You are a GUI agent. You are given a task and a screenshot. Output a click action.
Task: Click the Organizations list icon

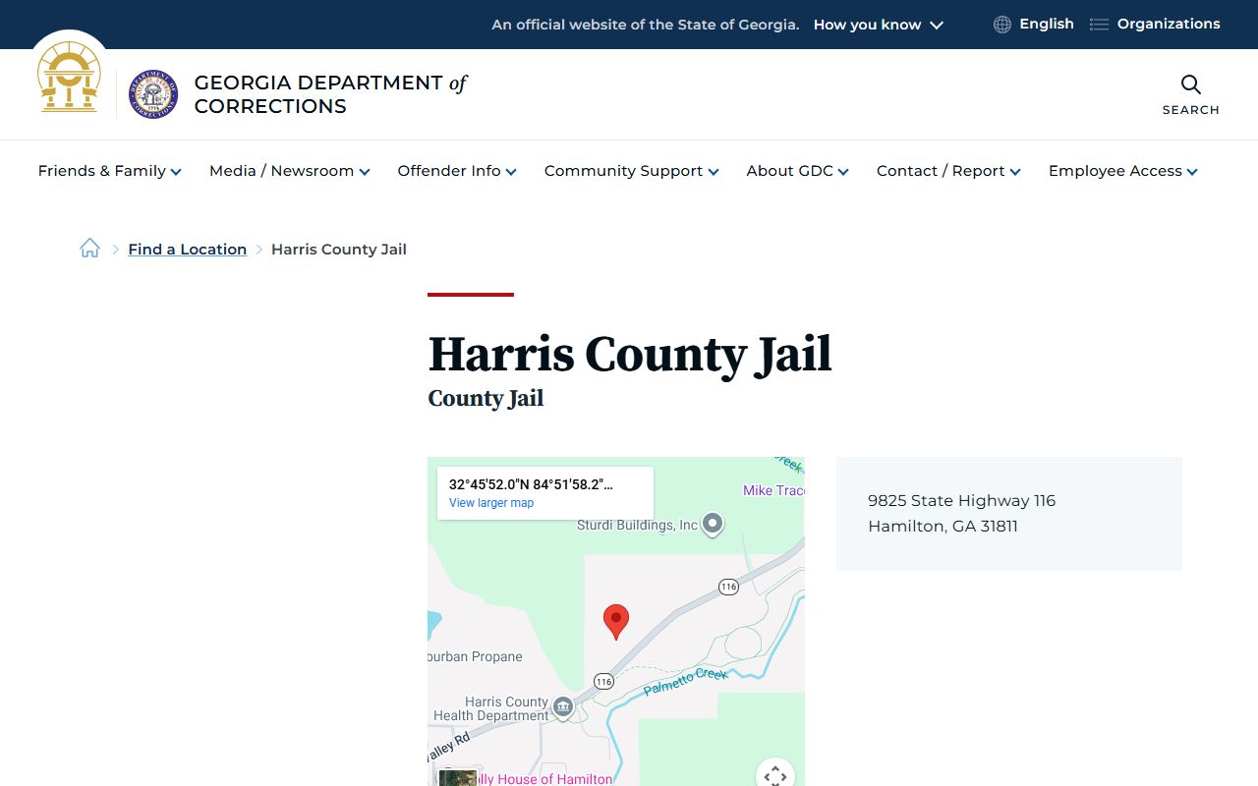tap(1099, 25)
